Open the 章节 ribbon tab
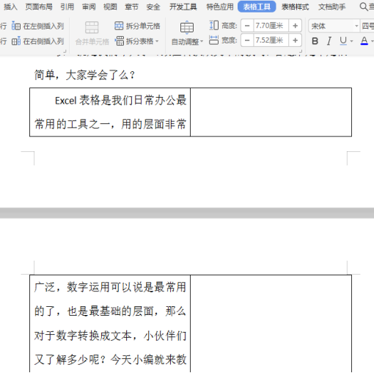This screenshot has width=374, height=373. pos(132,7)
